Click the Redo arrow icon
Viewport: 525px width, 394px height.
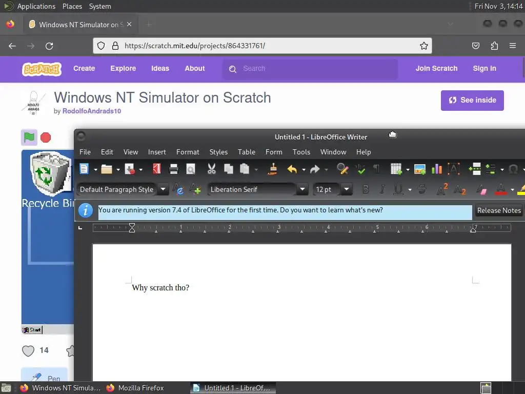(x=315, y=169)
